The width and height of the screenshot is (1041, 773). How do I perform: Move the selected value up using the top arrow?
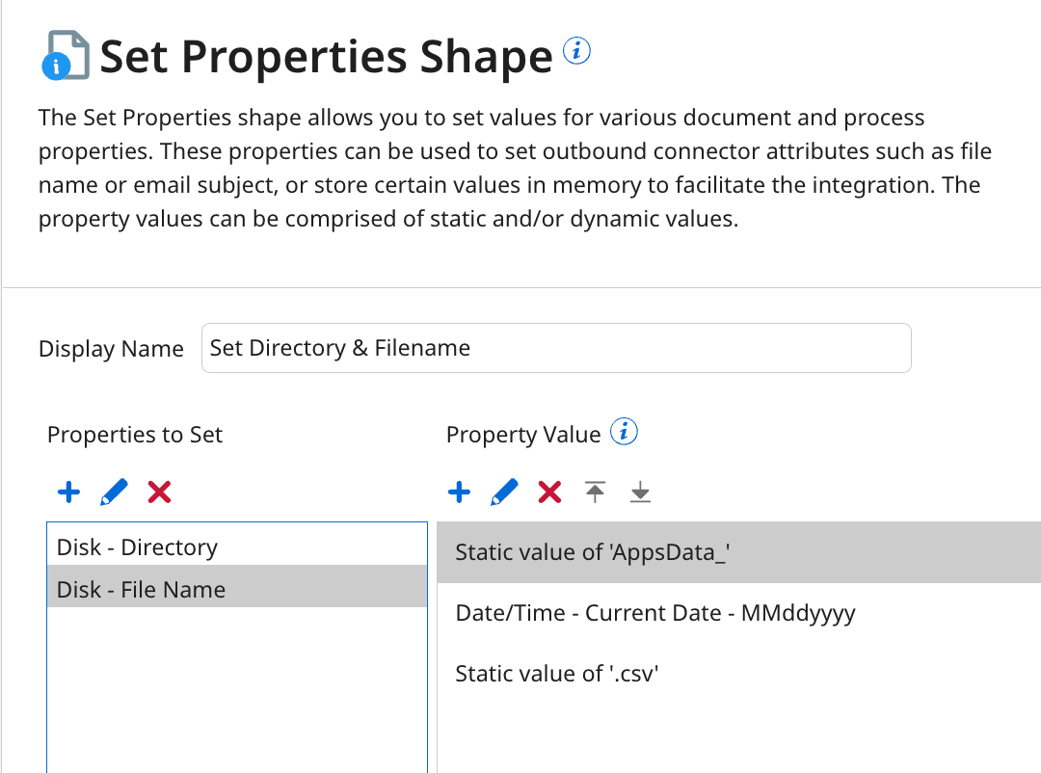(x=595, y=493)
